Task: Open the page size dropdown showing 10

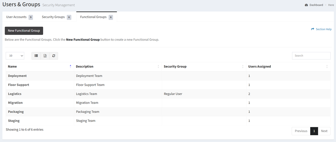Action: coord(15,56)
